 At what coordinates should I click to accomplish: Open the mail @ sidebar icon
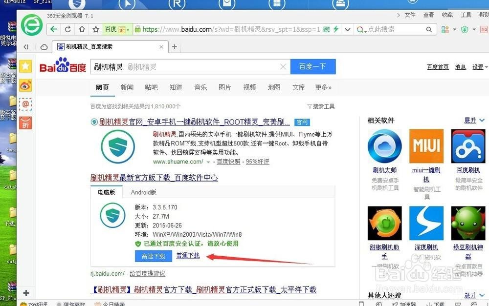tap(25, 104)
